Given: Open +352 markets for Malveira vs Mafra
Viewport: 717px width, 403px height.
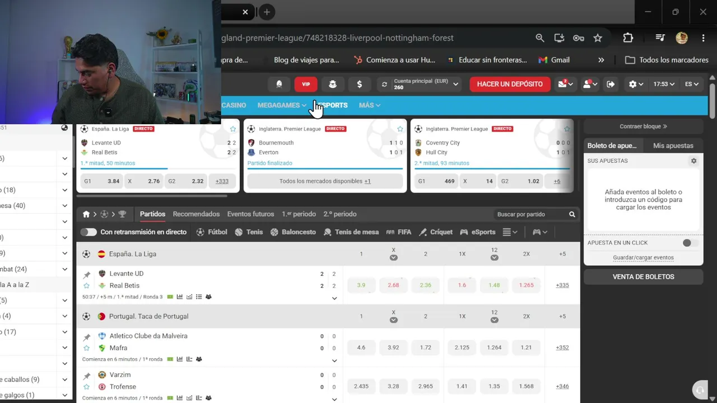Looking at the screenshot, I should pyautogui.click(x=562, y=347).
